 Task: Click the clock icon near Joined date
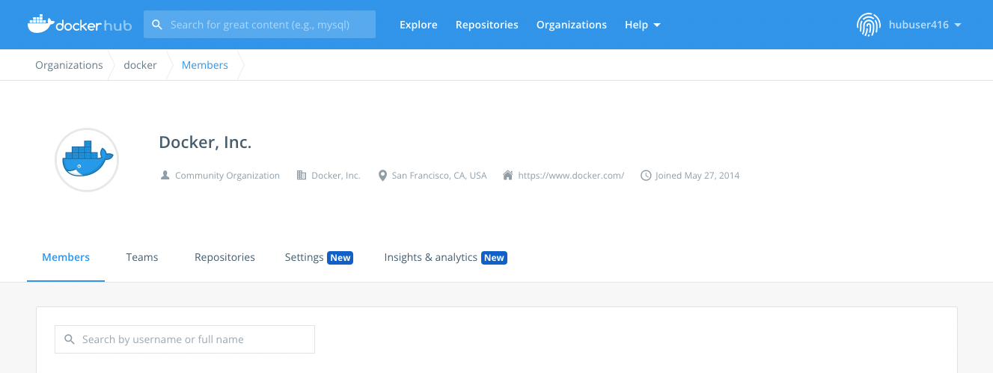[646, 176]
